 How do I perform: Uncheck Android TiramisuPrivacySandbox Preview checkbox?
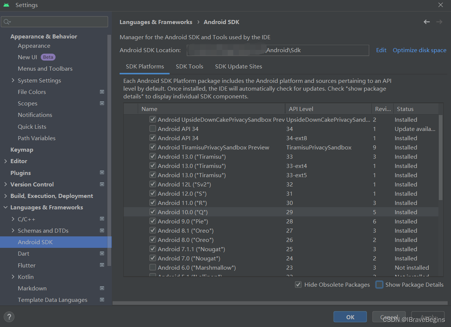[x=153, y=147]
